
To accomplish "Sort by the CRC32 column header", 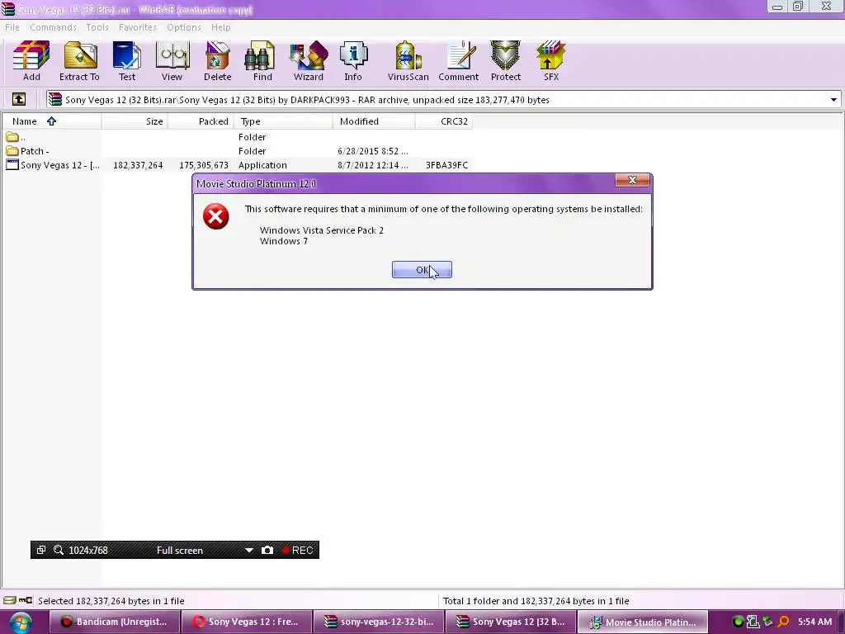I will (444, 121).
